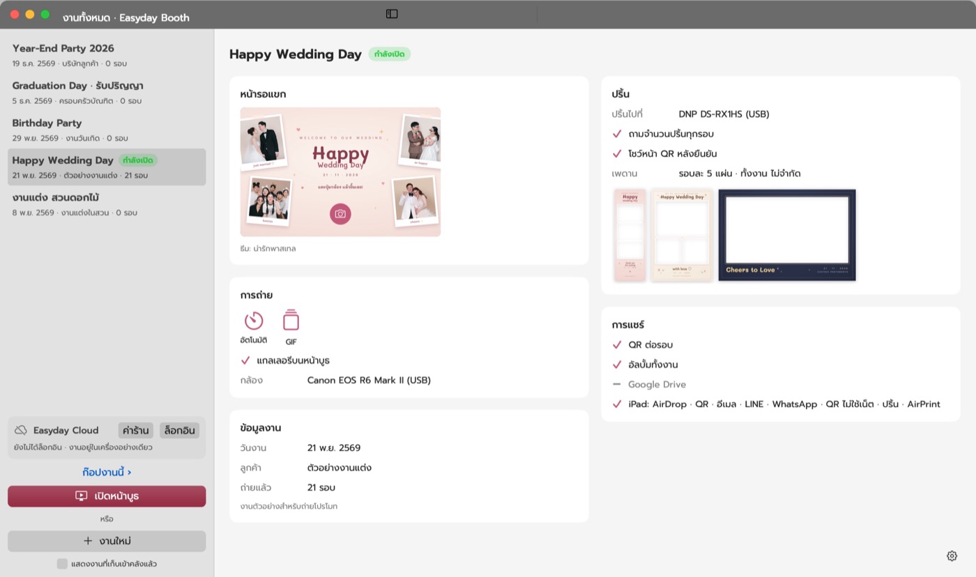The image size is (976, 577).
Task: Click the 21 รอบ shots count value
Action: 321,488
